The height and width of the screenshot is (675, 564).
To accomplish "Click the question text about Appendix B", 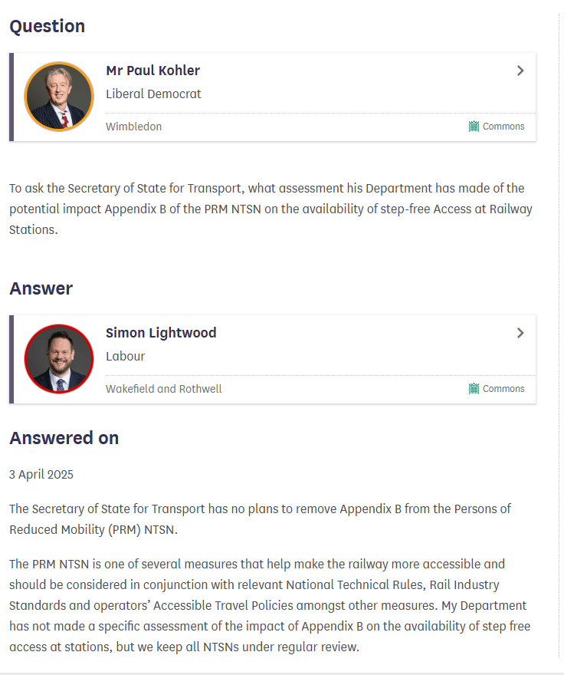I will [268, 209].
